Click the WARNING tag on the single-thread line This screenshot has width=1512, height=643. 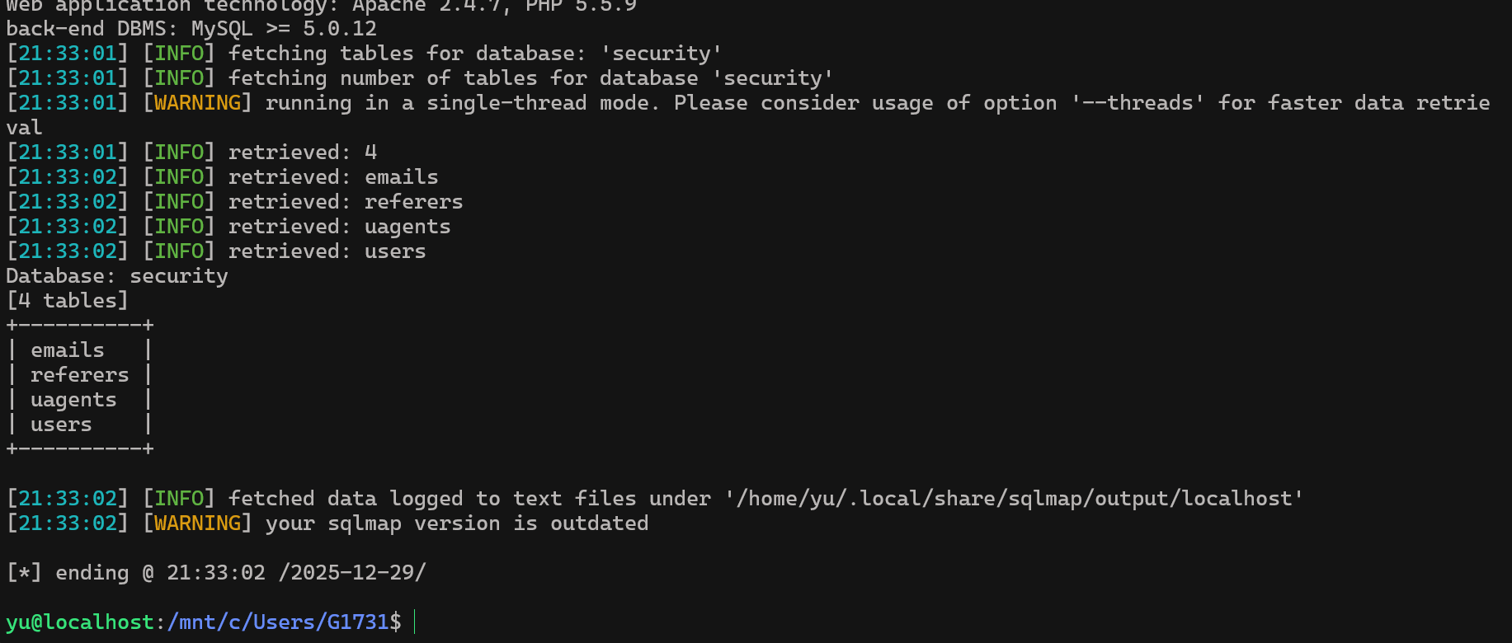[197, 103]
